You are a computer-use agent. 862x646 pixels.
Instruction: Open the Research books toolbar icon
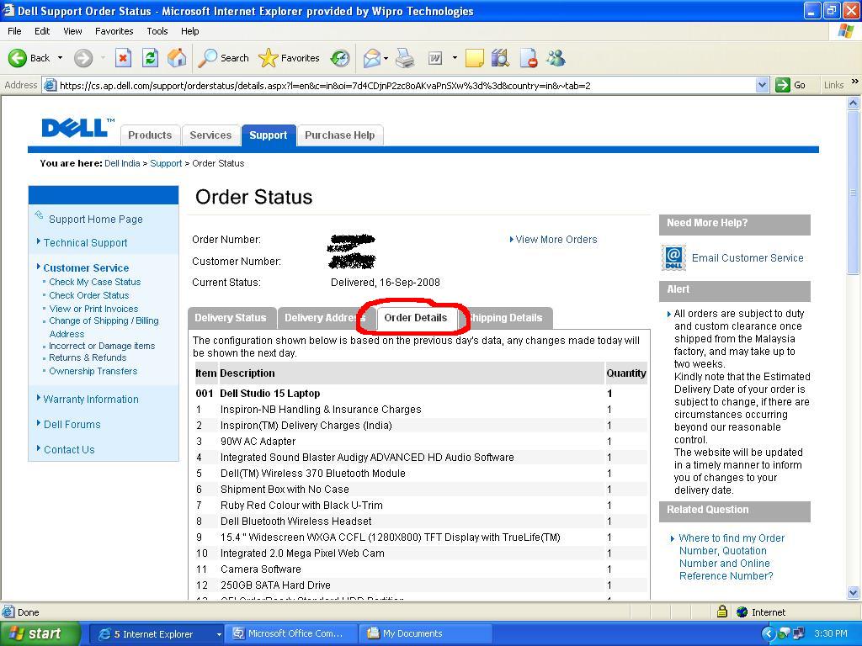(x=500, y=58)
